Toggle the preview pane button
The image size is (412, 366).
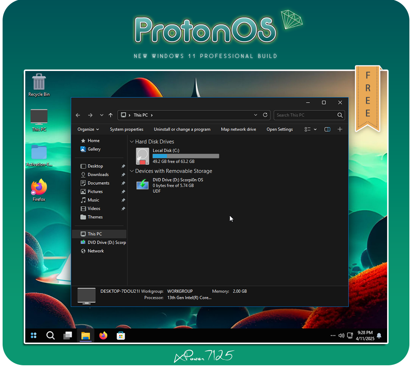(327, 129)
